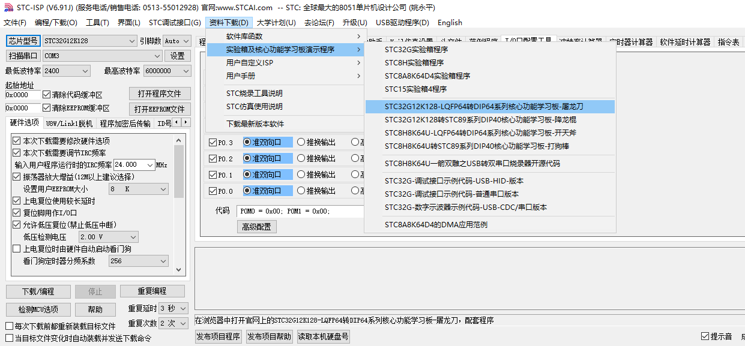This screenshot has width=745, height=346.
Task: Choose the 降龙棍 DIP40 board entry
Action: point(490,120)
